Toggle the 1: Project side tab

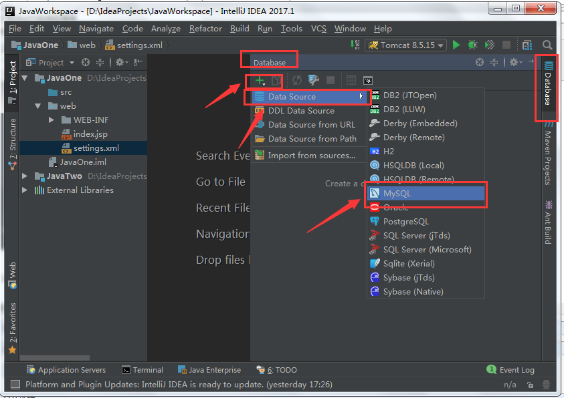coord(13,82)
